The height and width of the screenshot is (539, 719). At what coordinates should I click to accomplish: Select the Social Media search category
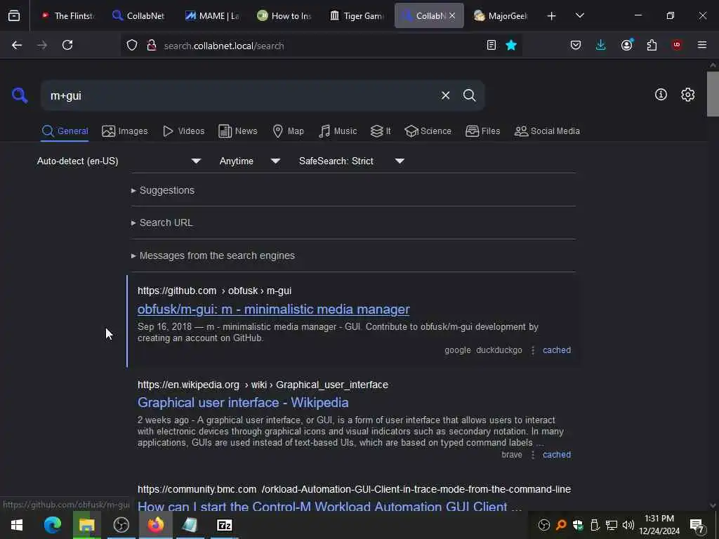click(547, 131)
